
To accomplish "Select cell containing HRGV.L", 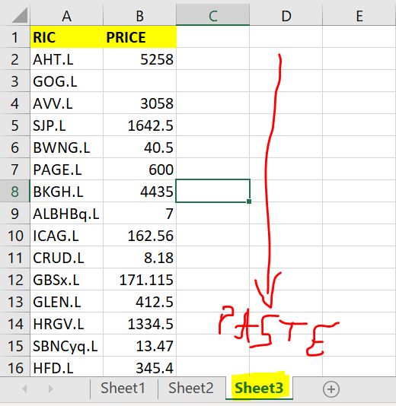I will pyautogui.click(x=67, y=323).
